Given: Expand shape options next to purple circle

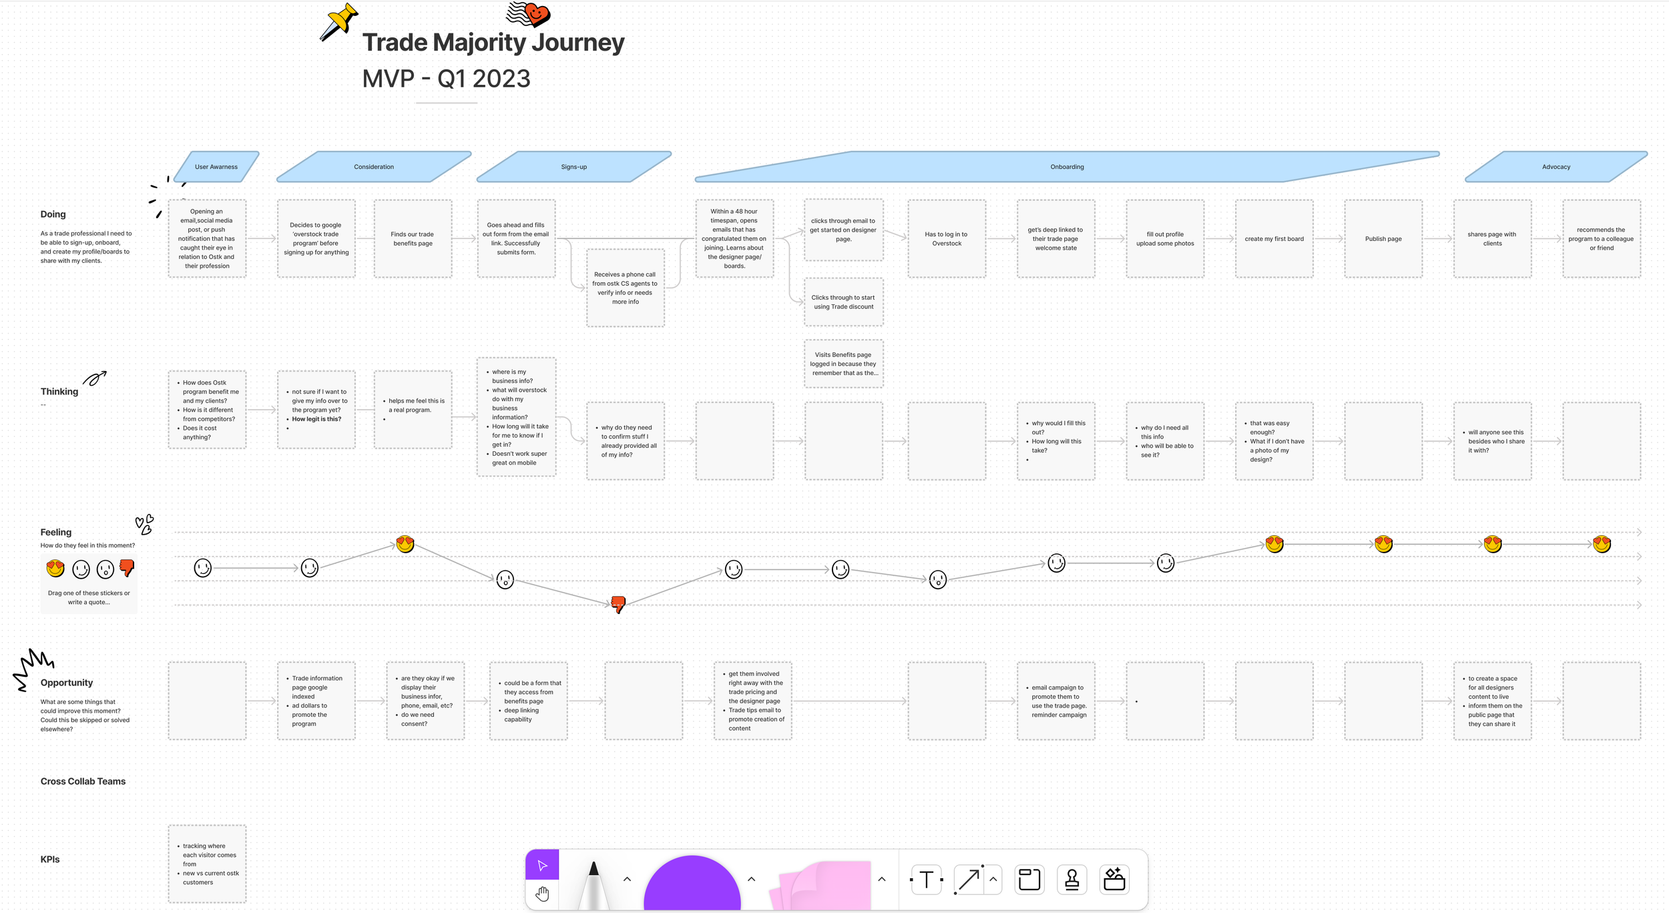Looking at the screenshot, I should coord(751,879).
